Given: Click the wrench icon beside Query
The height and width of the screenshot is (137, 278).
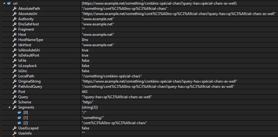Looking at the screenshot, I should tap(15, 97).
